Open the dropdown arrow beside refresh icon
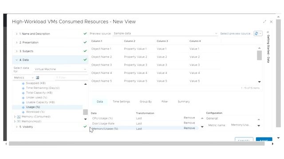Screen dimensions: 284x159 pyautogui.click(x=260, y=34)
